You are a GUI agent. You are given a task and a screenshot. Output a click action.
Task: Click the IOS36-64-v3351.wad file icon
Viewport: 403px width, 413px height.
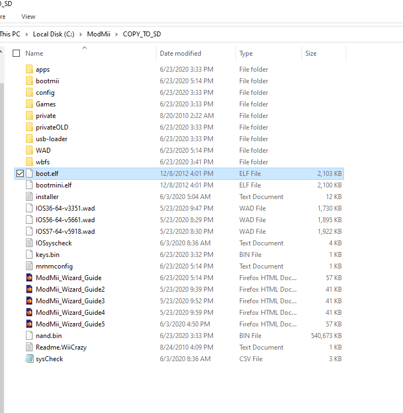[30, 208]
